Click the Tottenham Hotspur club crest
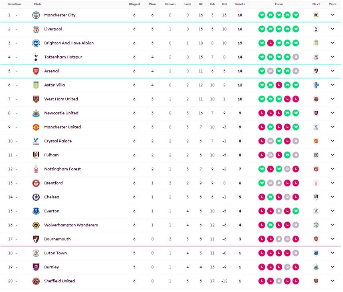 tap(36, 57)
